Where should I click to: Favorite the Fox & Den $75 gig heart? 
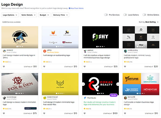(4, 113)
